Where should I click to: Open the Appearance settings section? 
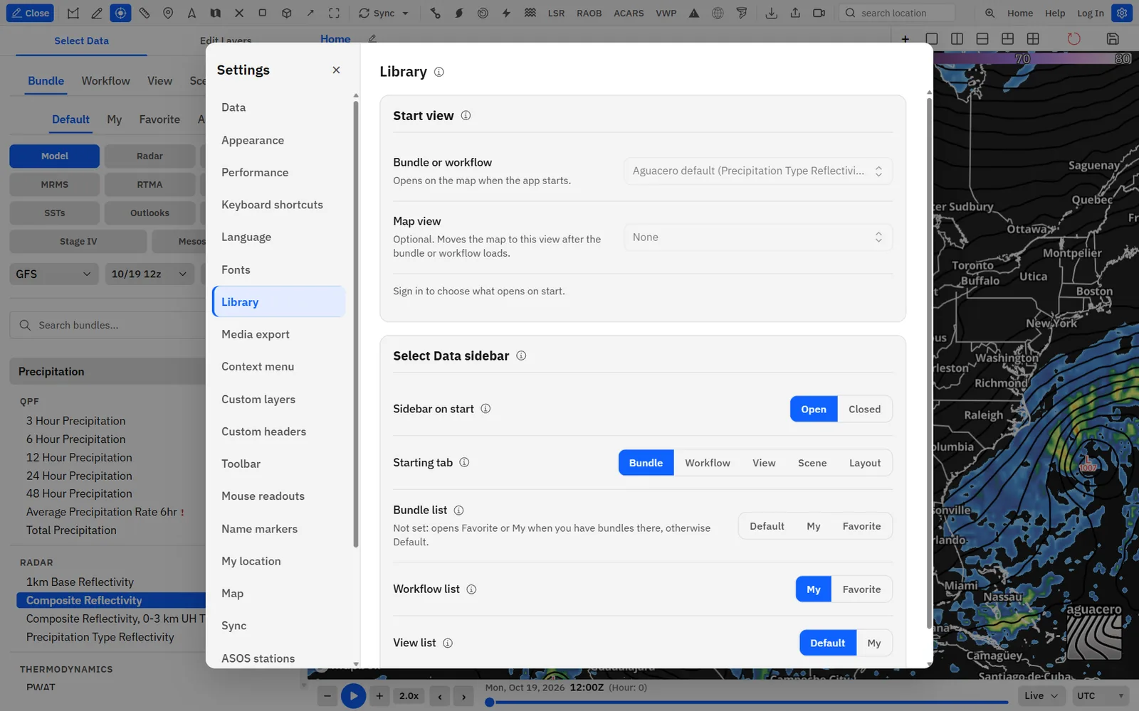[278, 140]
